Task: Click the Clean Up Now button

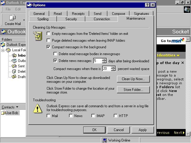Action: pos(133,79)
